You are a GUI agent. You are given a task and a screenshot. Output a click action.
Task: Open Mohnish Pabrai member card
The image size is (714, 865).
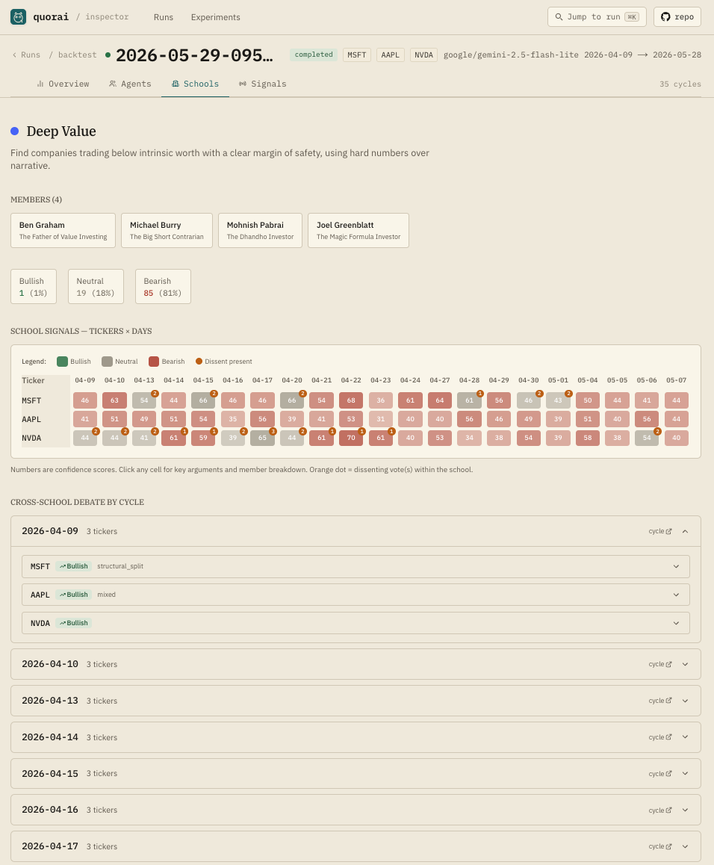[x=260, y=231]
